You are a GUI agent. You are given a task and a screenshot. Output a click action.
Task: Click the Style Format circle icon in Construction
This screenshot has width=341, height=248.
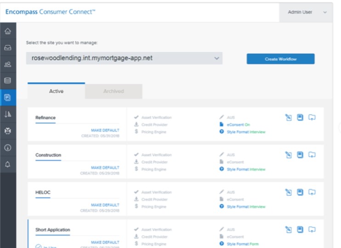click(222, 169)
